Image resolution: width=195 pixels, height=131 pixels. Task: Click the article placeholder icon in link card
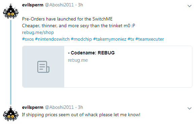[x=43, y=67]
